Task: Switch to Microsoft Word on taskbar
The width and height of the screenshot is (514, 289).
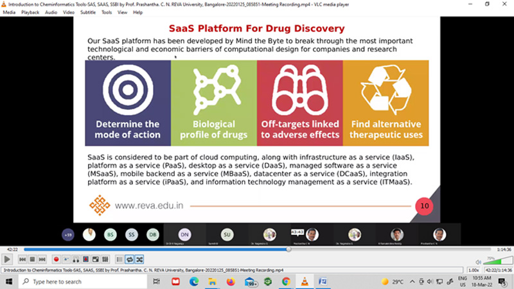Action: click(x=323, y=282)
